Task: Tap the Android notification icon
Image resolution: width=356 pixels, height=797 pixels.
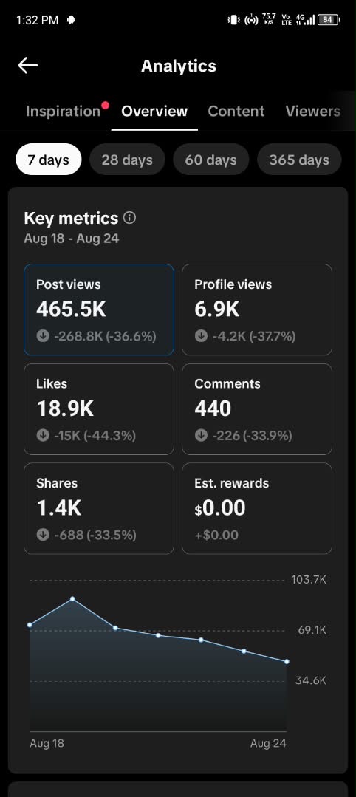Action: (x=71, y=21)
